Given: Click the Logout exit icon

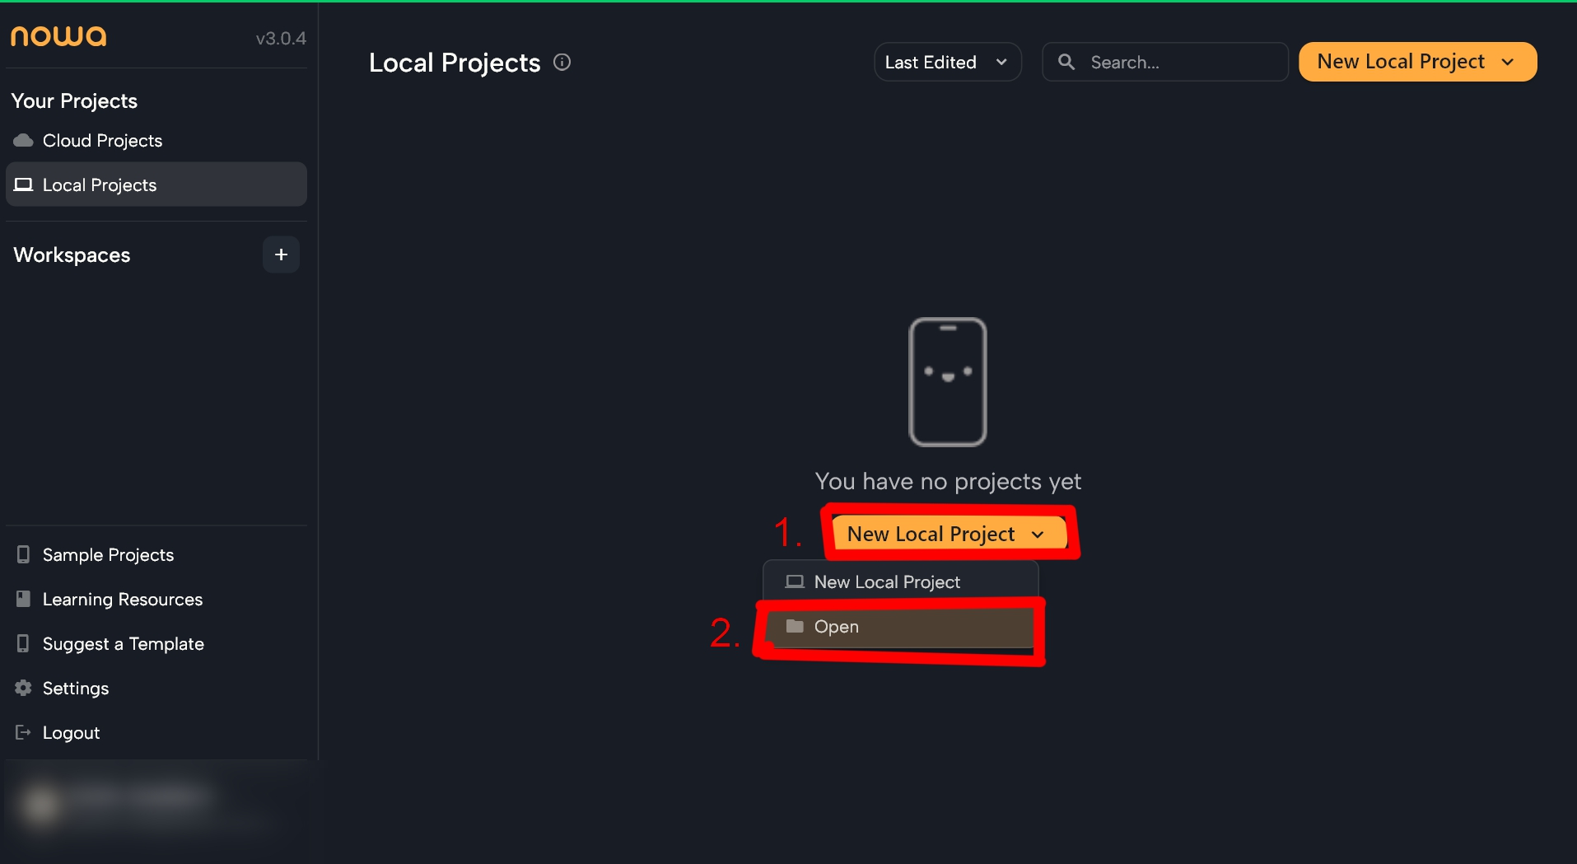Looking at the screenshot, I should click(x=23, y=732).
